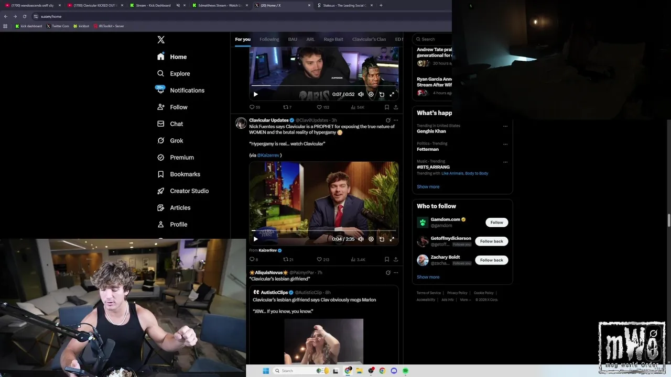Open more options for #BTS_ARIRANG trend
Image resolution: width=671 pixels, height=377 pixels.
[505, 162]
